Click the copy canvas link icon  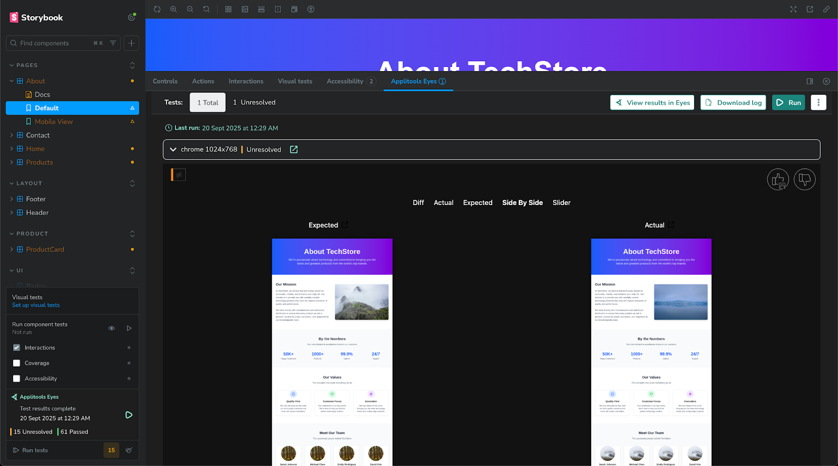point(826,9)
